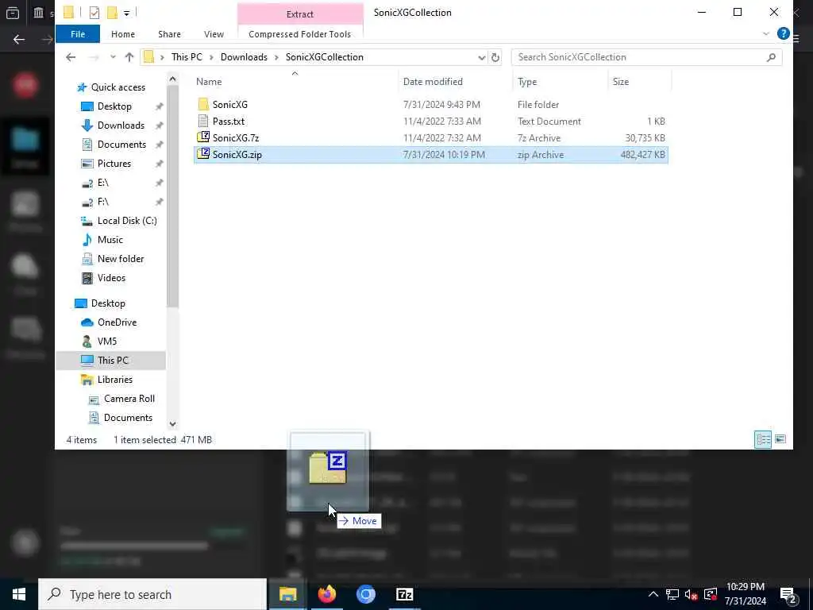Open blue circular browser icon on taskbar
This screenshot has width=813, height=610.
365,594
